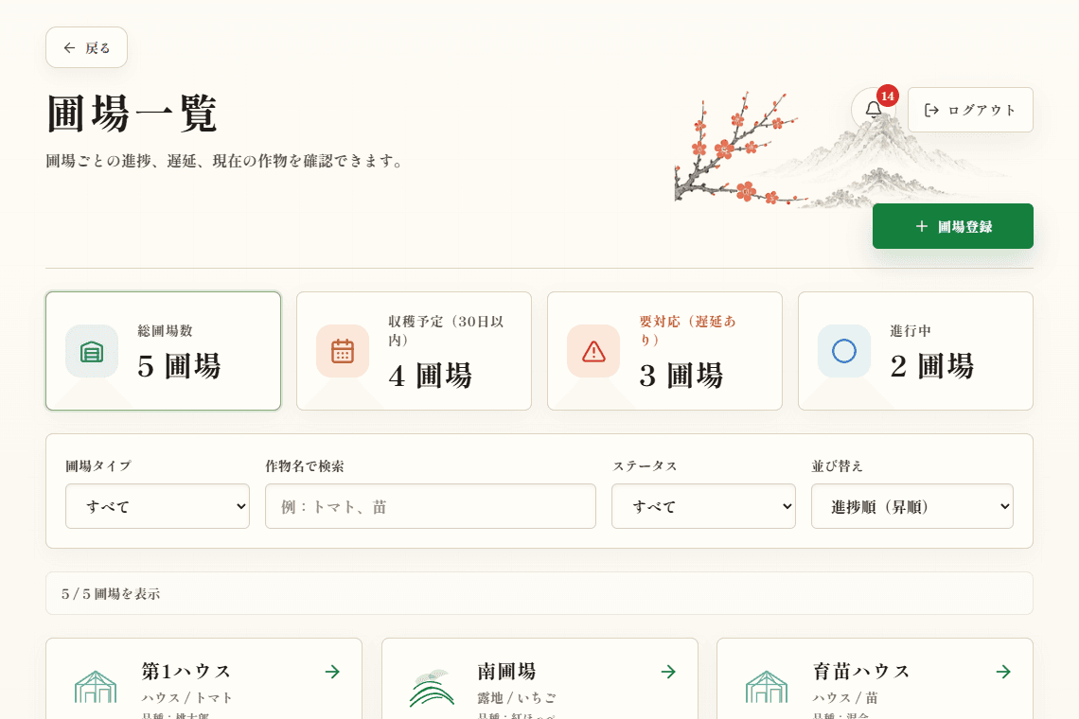Click the 第1ハウス card title
This screenshot has width=1079, height=719.
click(186, 671)
